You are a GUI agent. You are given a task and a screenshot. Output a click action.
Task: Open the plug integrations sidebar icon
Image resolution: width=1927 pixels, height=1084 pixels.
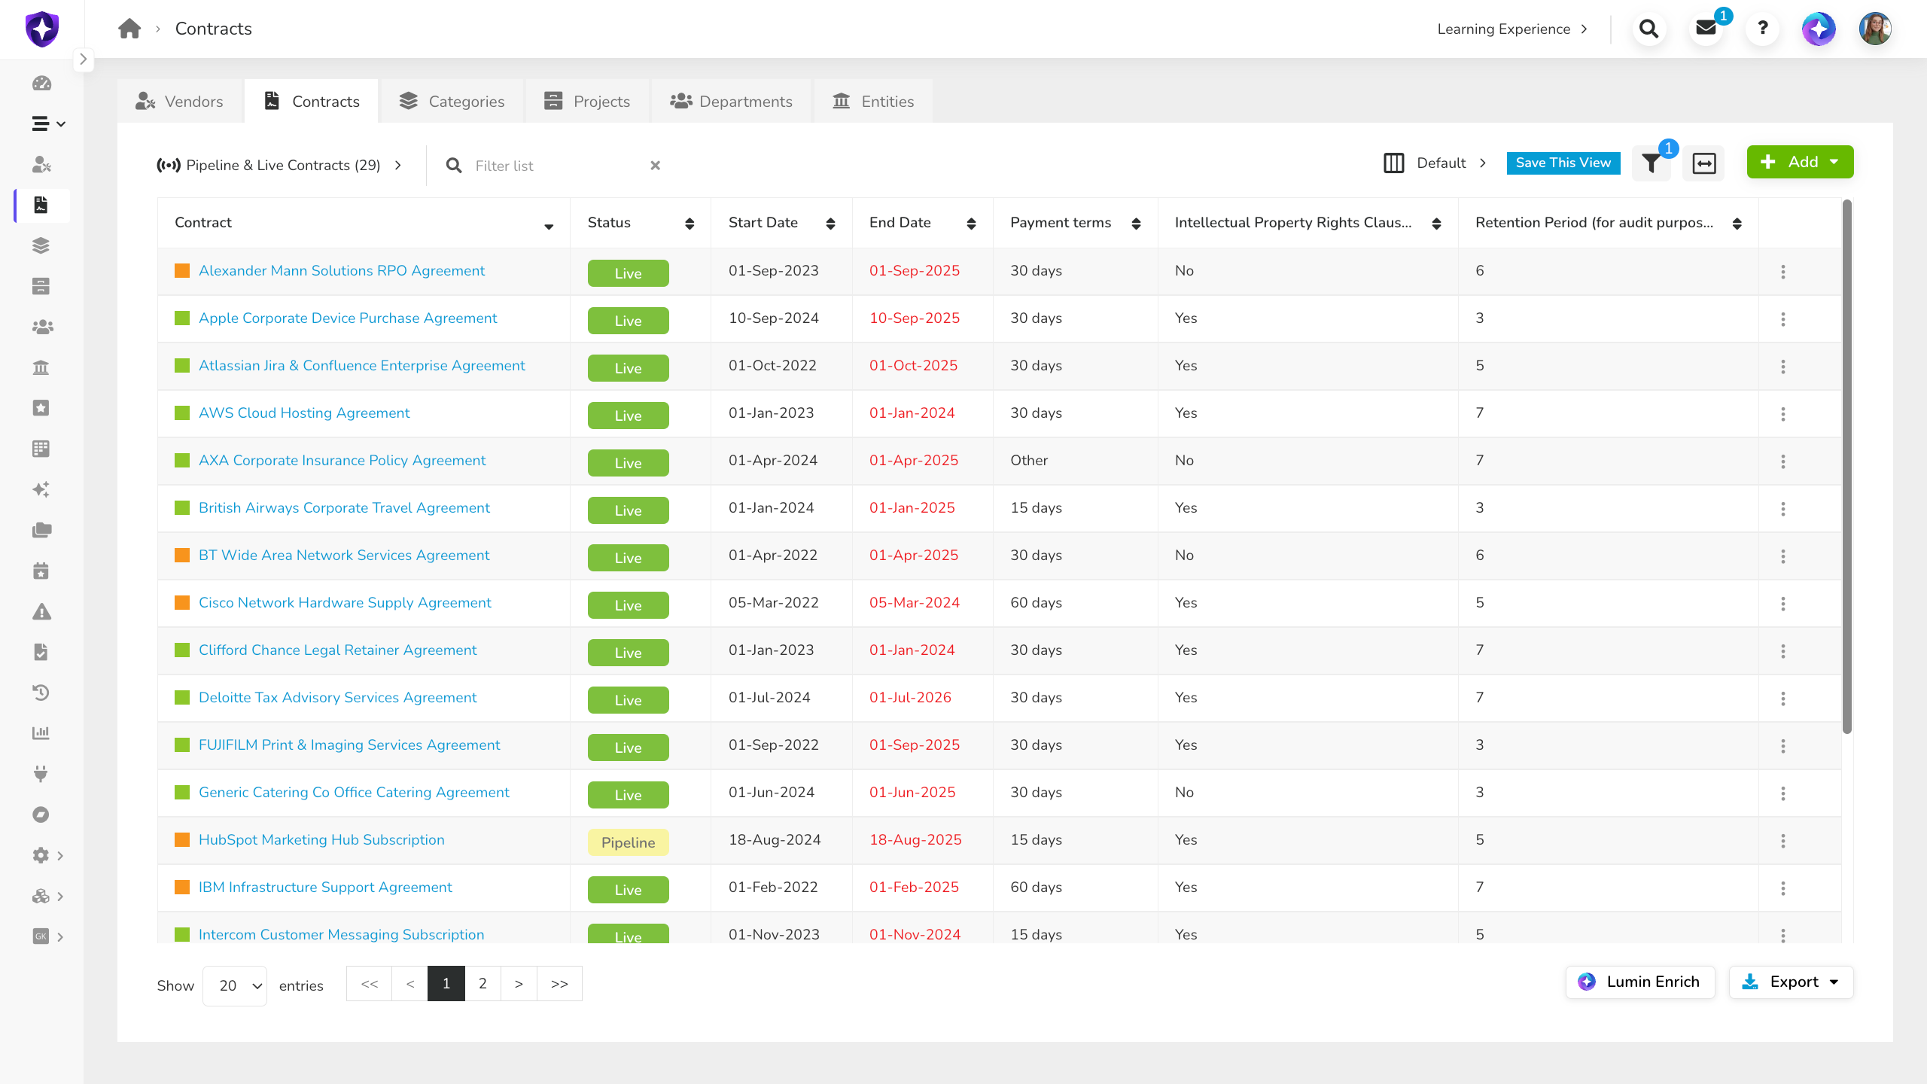coord(41,774)
